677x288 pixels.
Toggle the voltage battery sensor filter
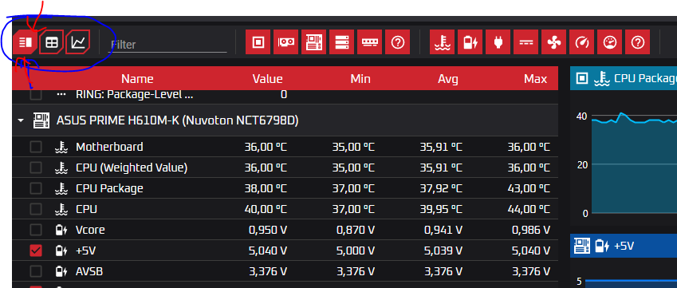470,41
